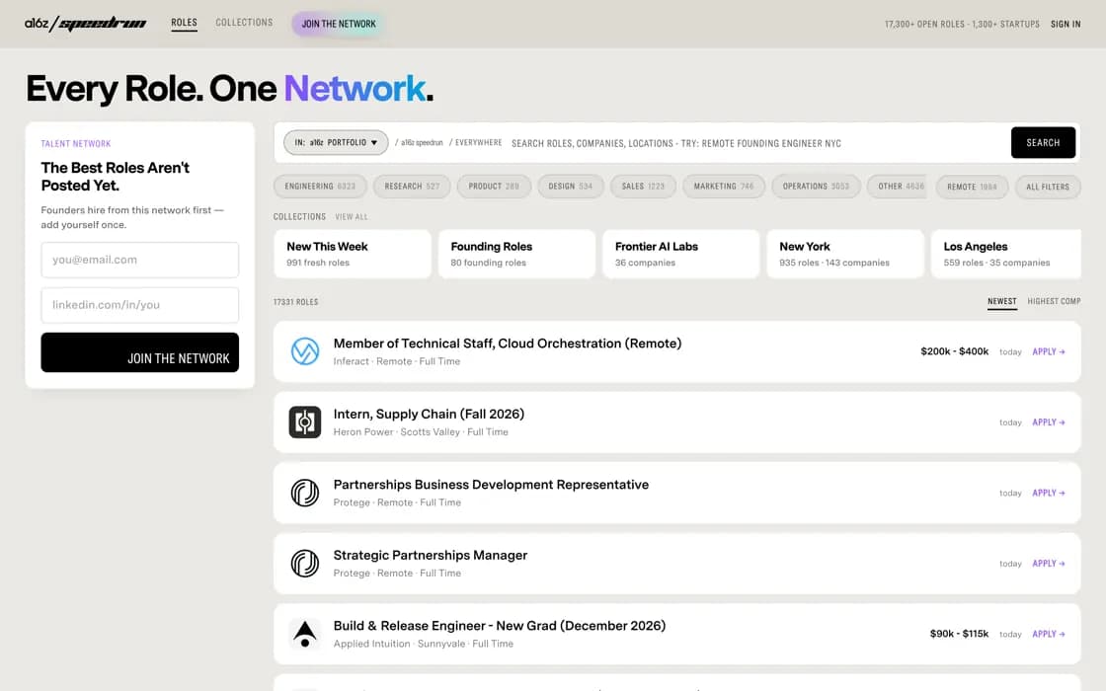Viewport: 1106px width, 691px height.
Task: Click the $90k - $115k salary text
Action: [x=959, y=633]
